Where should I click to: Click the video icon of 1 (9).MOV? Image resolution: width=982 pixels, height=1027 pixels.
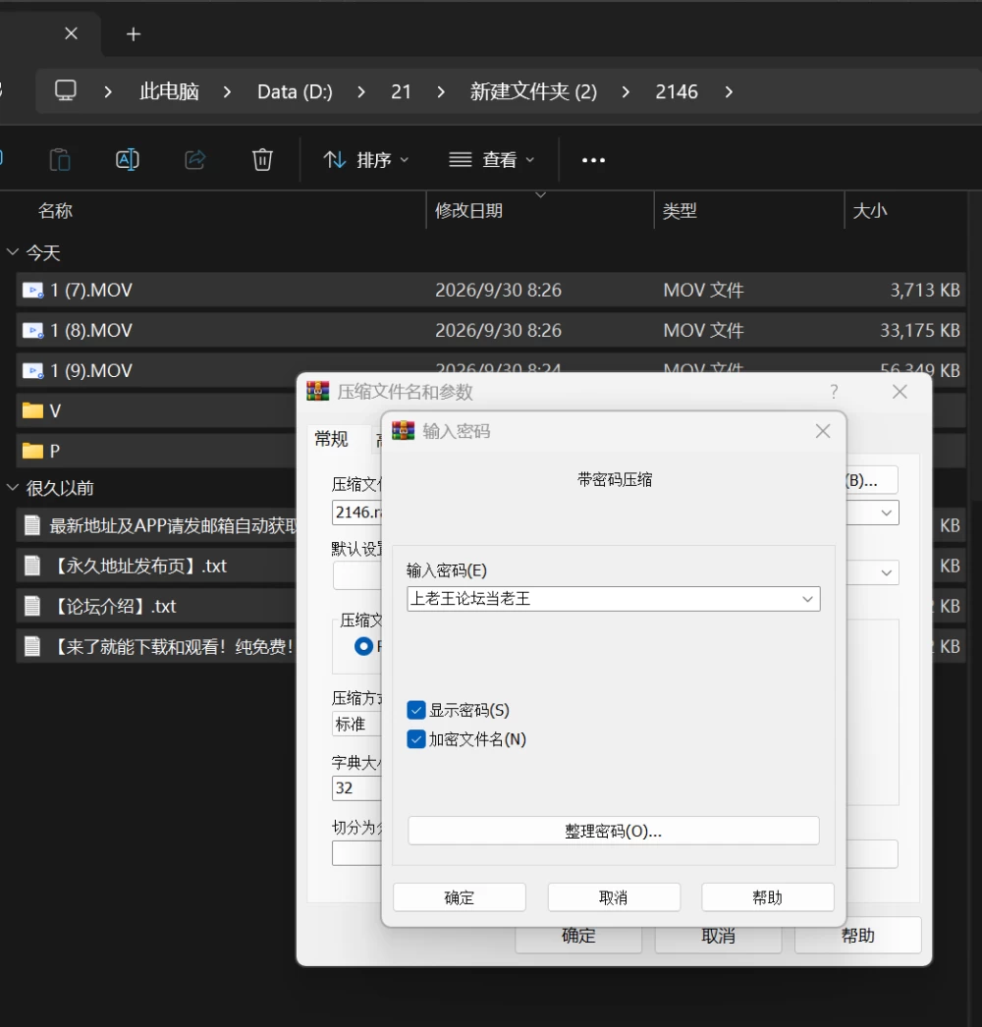click(32, 371)
